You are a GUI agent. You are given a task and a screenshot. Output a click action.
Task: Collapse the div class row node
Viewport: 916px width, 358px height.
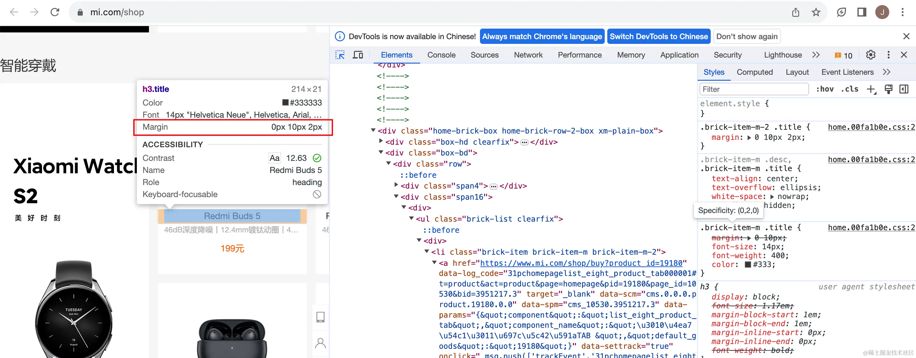[388, 163]
